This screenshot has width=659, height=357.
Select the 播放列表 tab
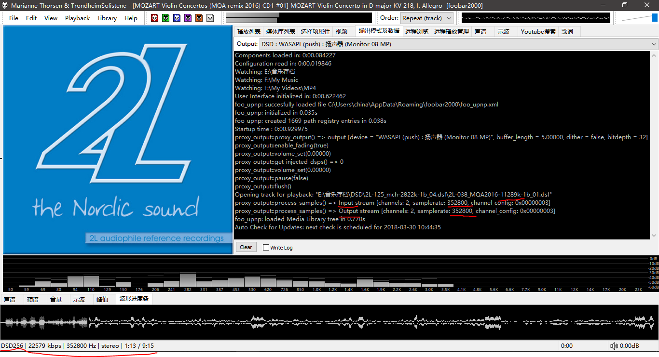(249, 31)
